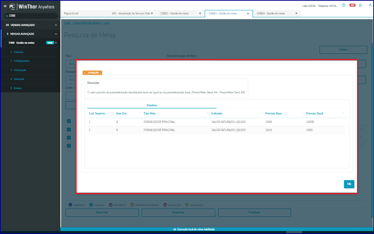The height and width of the screenshot is (234, 374).
Task: Click the local execution icon in status bar
Action: (x=175, y=230)
